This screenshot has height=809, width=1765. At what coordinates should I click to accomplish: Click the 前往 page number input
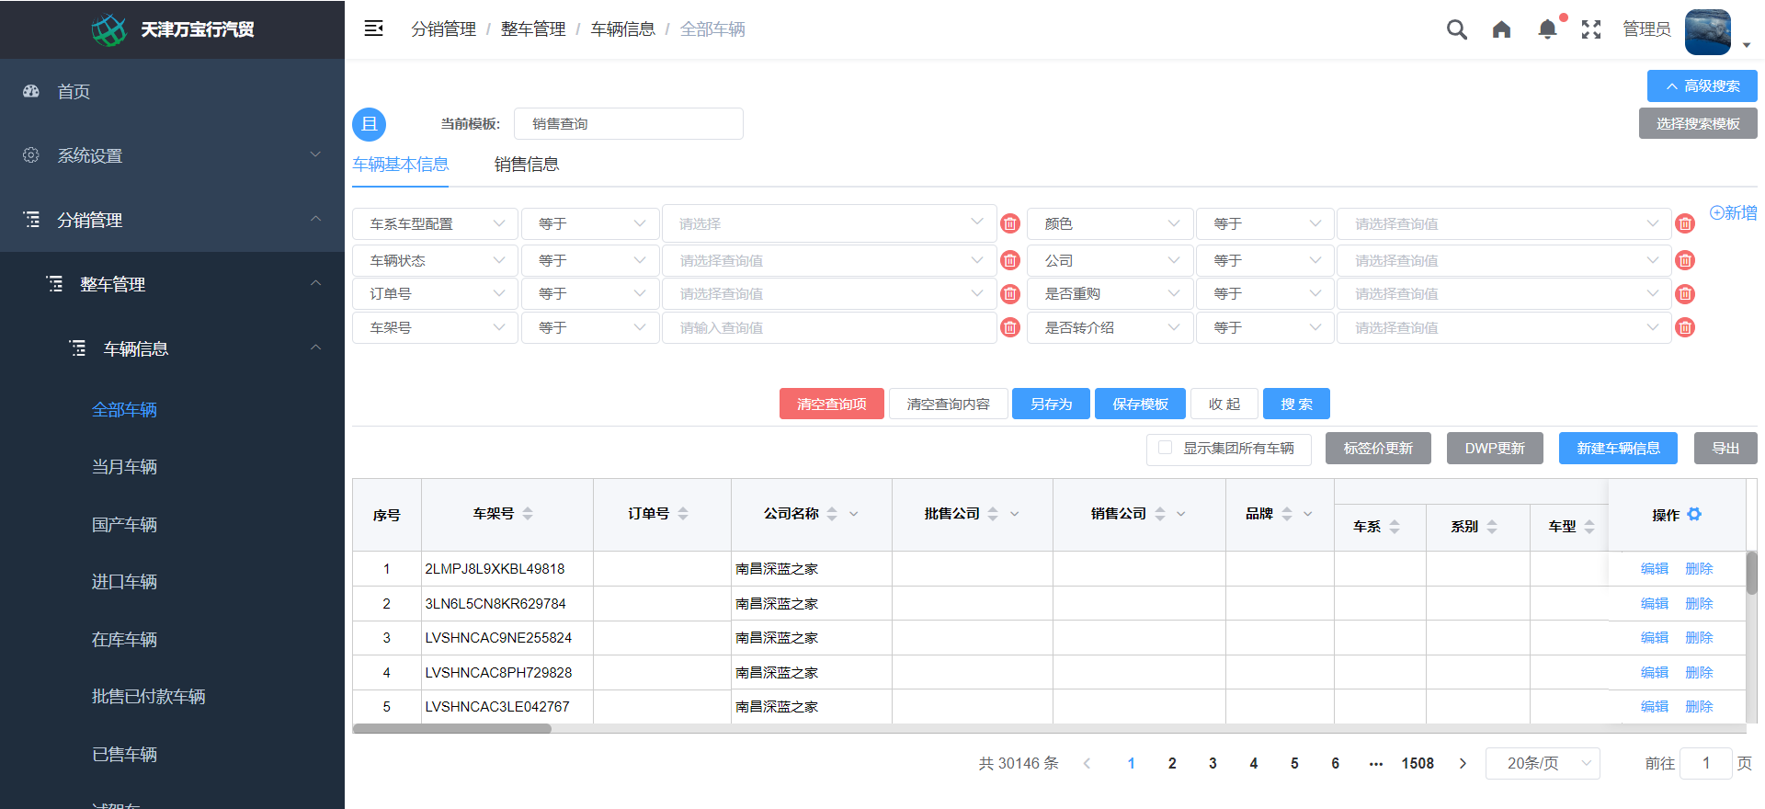click(x=1705, y=763)
